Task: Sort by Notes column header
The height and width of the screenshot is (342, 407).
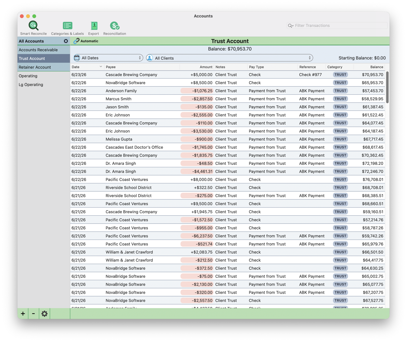Action: pyautogui.click(x=231, y=67)
